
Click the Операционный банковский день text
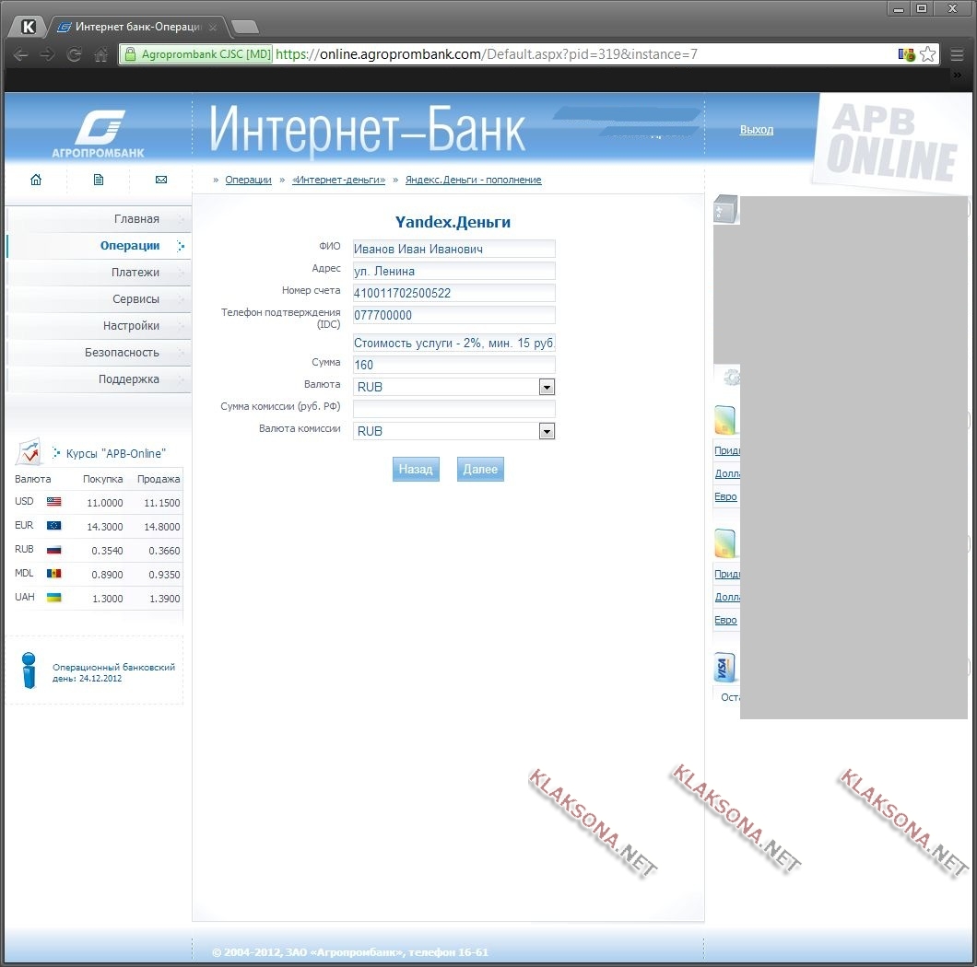(113, 672)
